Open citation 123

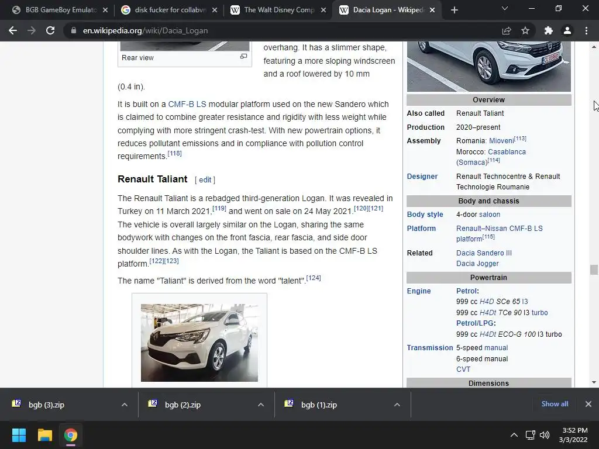171,261
